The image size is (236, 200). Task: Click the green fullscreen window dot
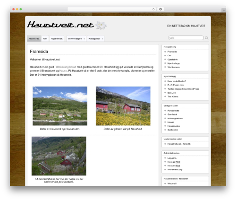[x=21, y=9]
